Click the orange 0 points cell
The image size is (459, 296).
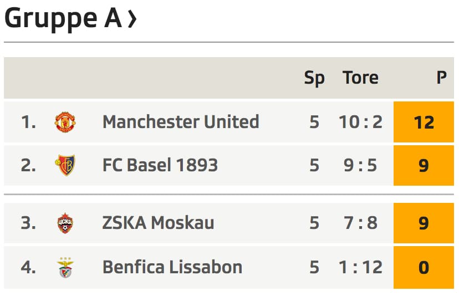pos(424,267)
